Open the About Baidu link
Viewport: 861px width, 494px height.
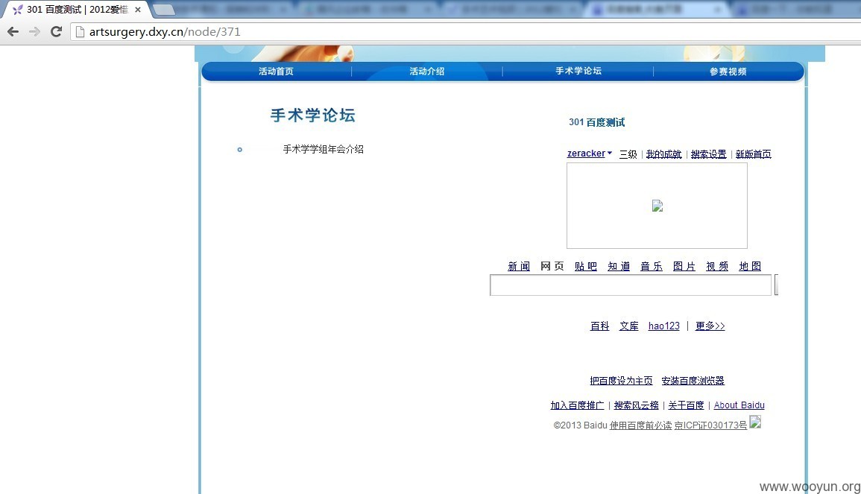click(x=739, y=405)
